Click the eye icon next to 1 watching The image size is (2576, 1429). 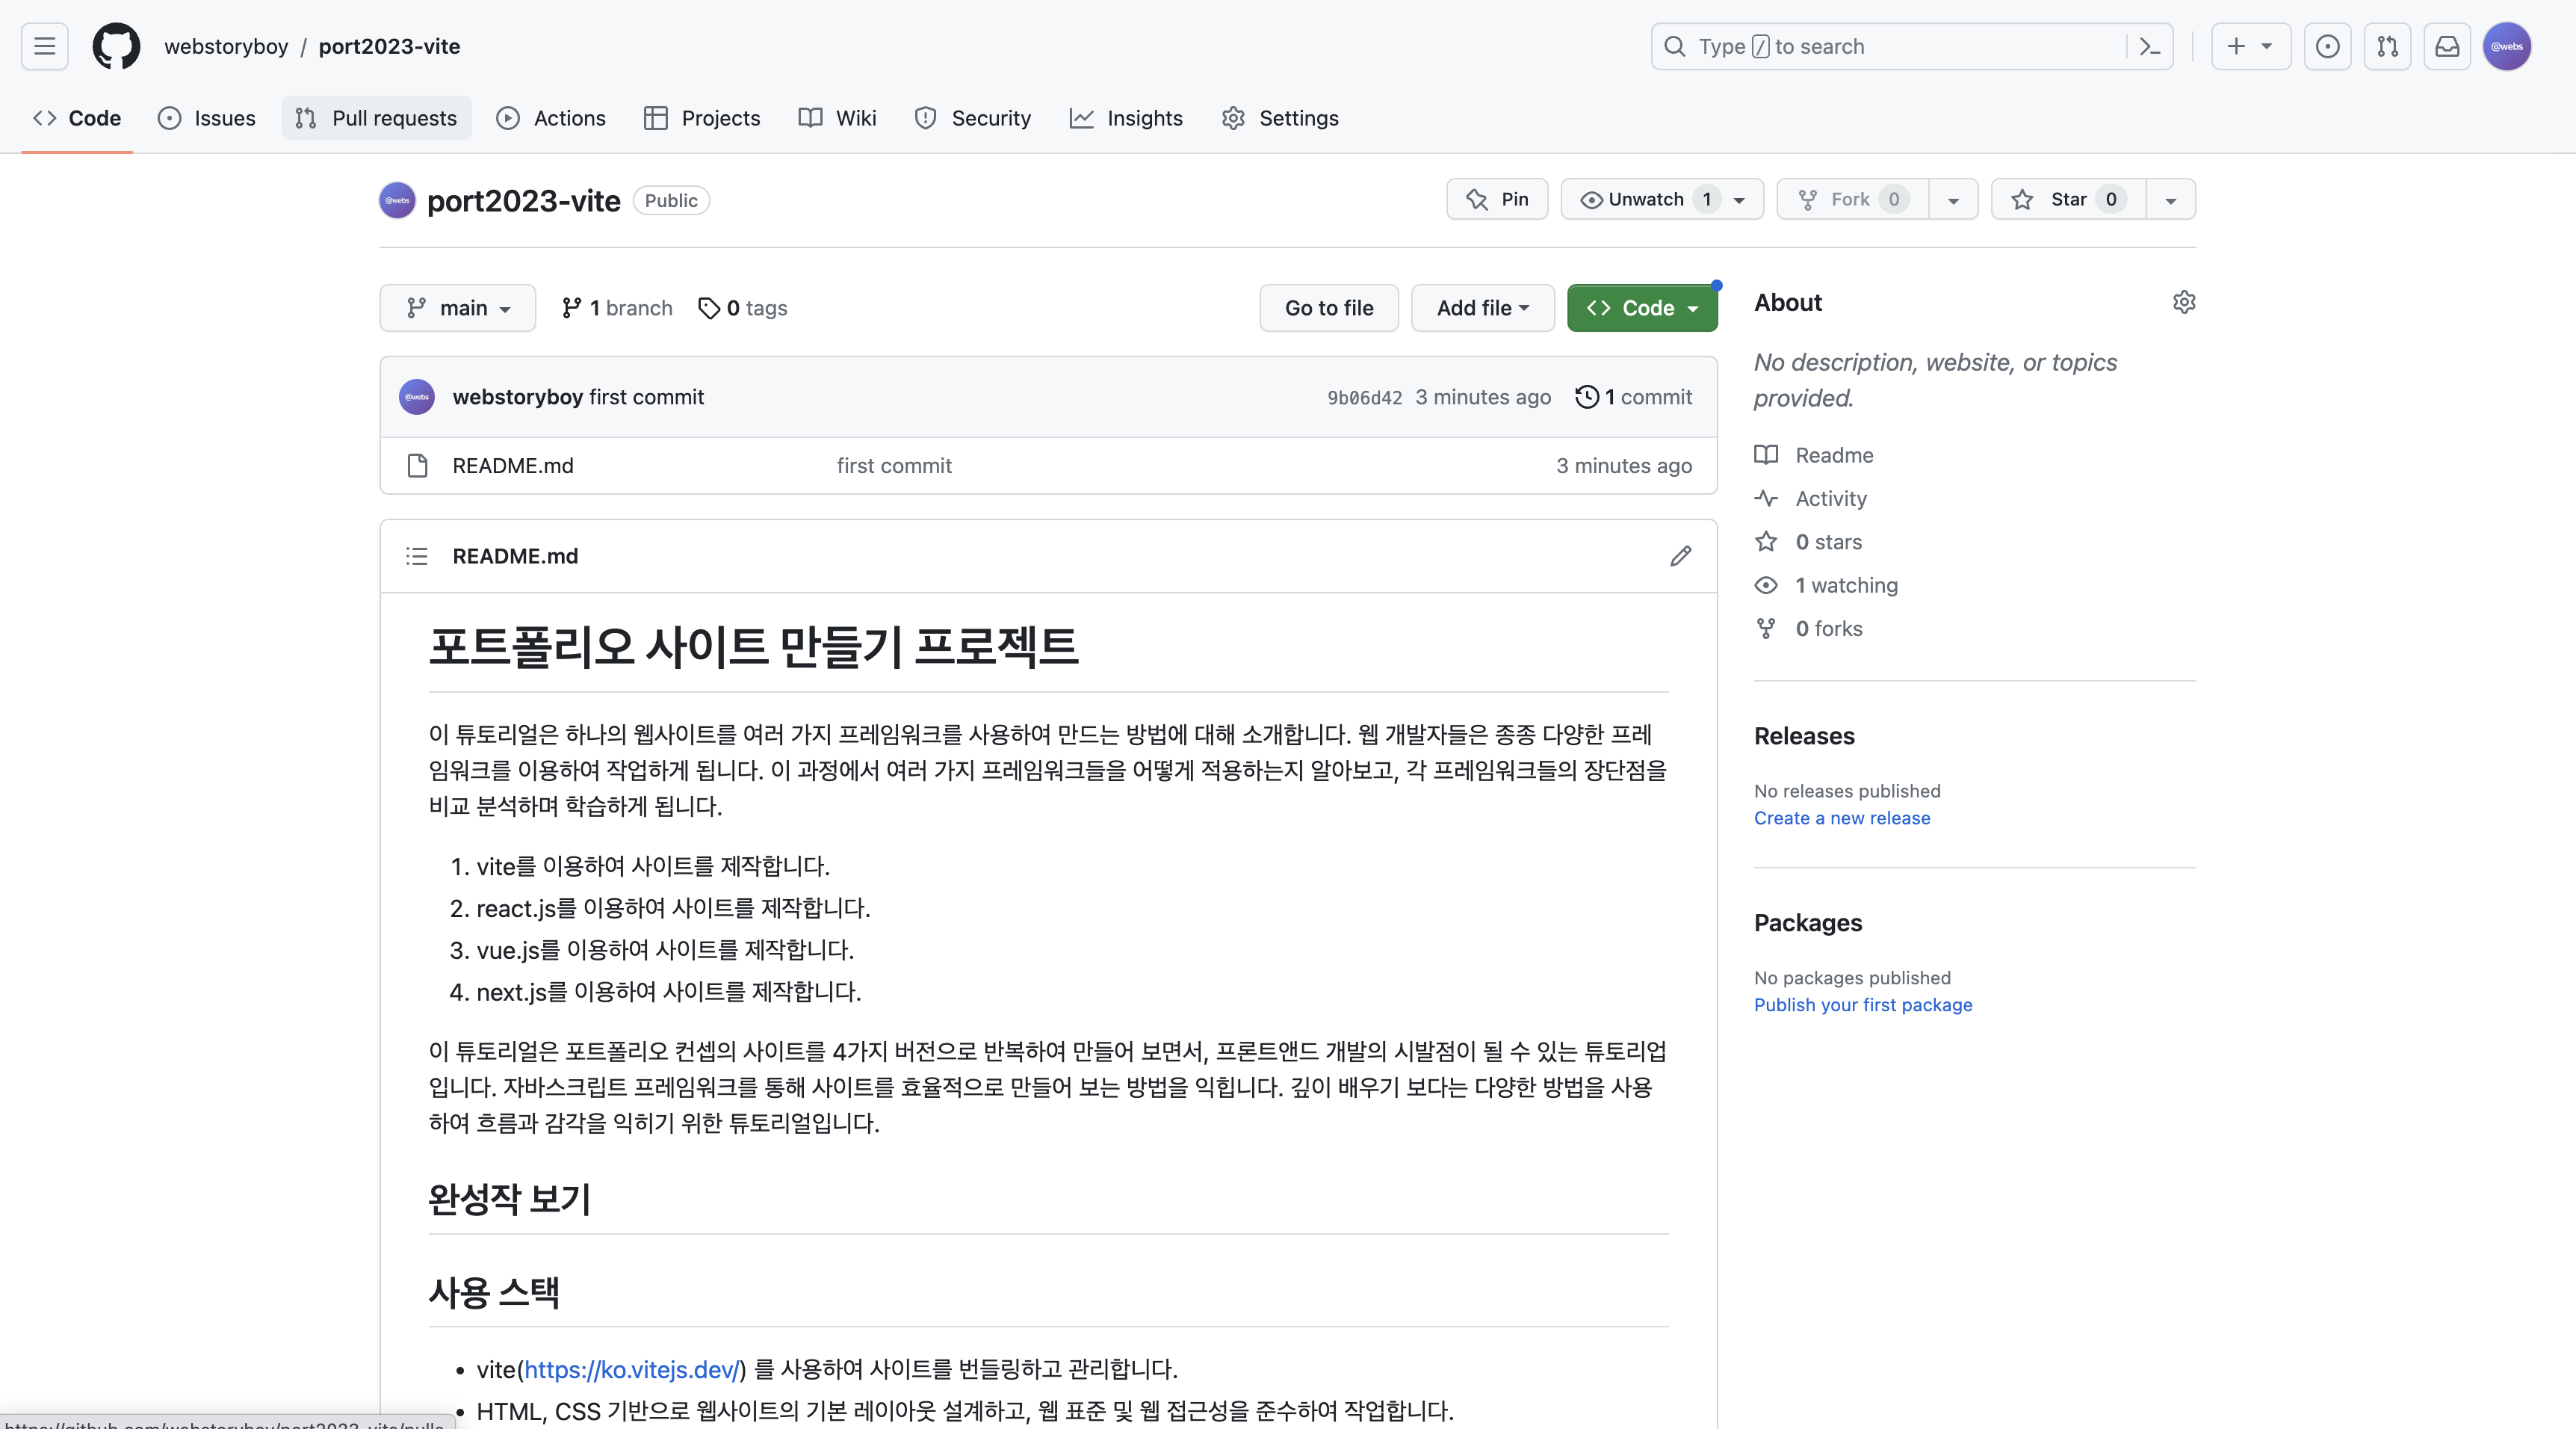[1766, 585]
